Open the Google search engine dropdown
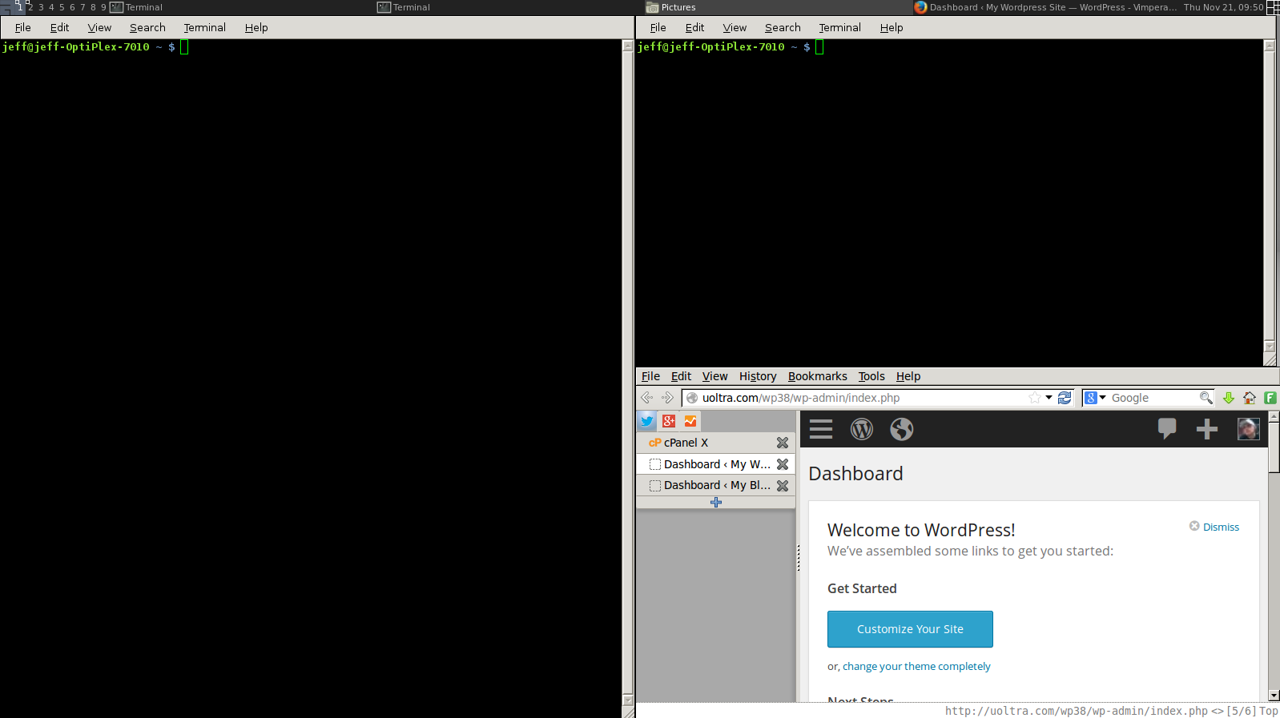 tap(1095, 398)
